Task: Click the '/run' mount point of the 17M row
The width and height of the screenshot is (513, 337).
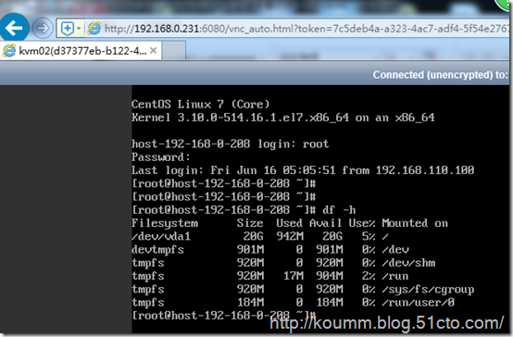Action: 395,276
